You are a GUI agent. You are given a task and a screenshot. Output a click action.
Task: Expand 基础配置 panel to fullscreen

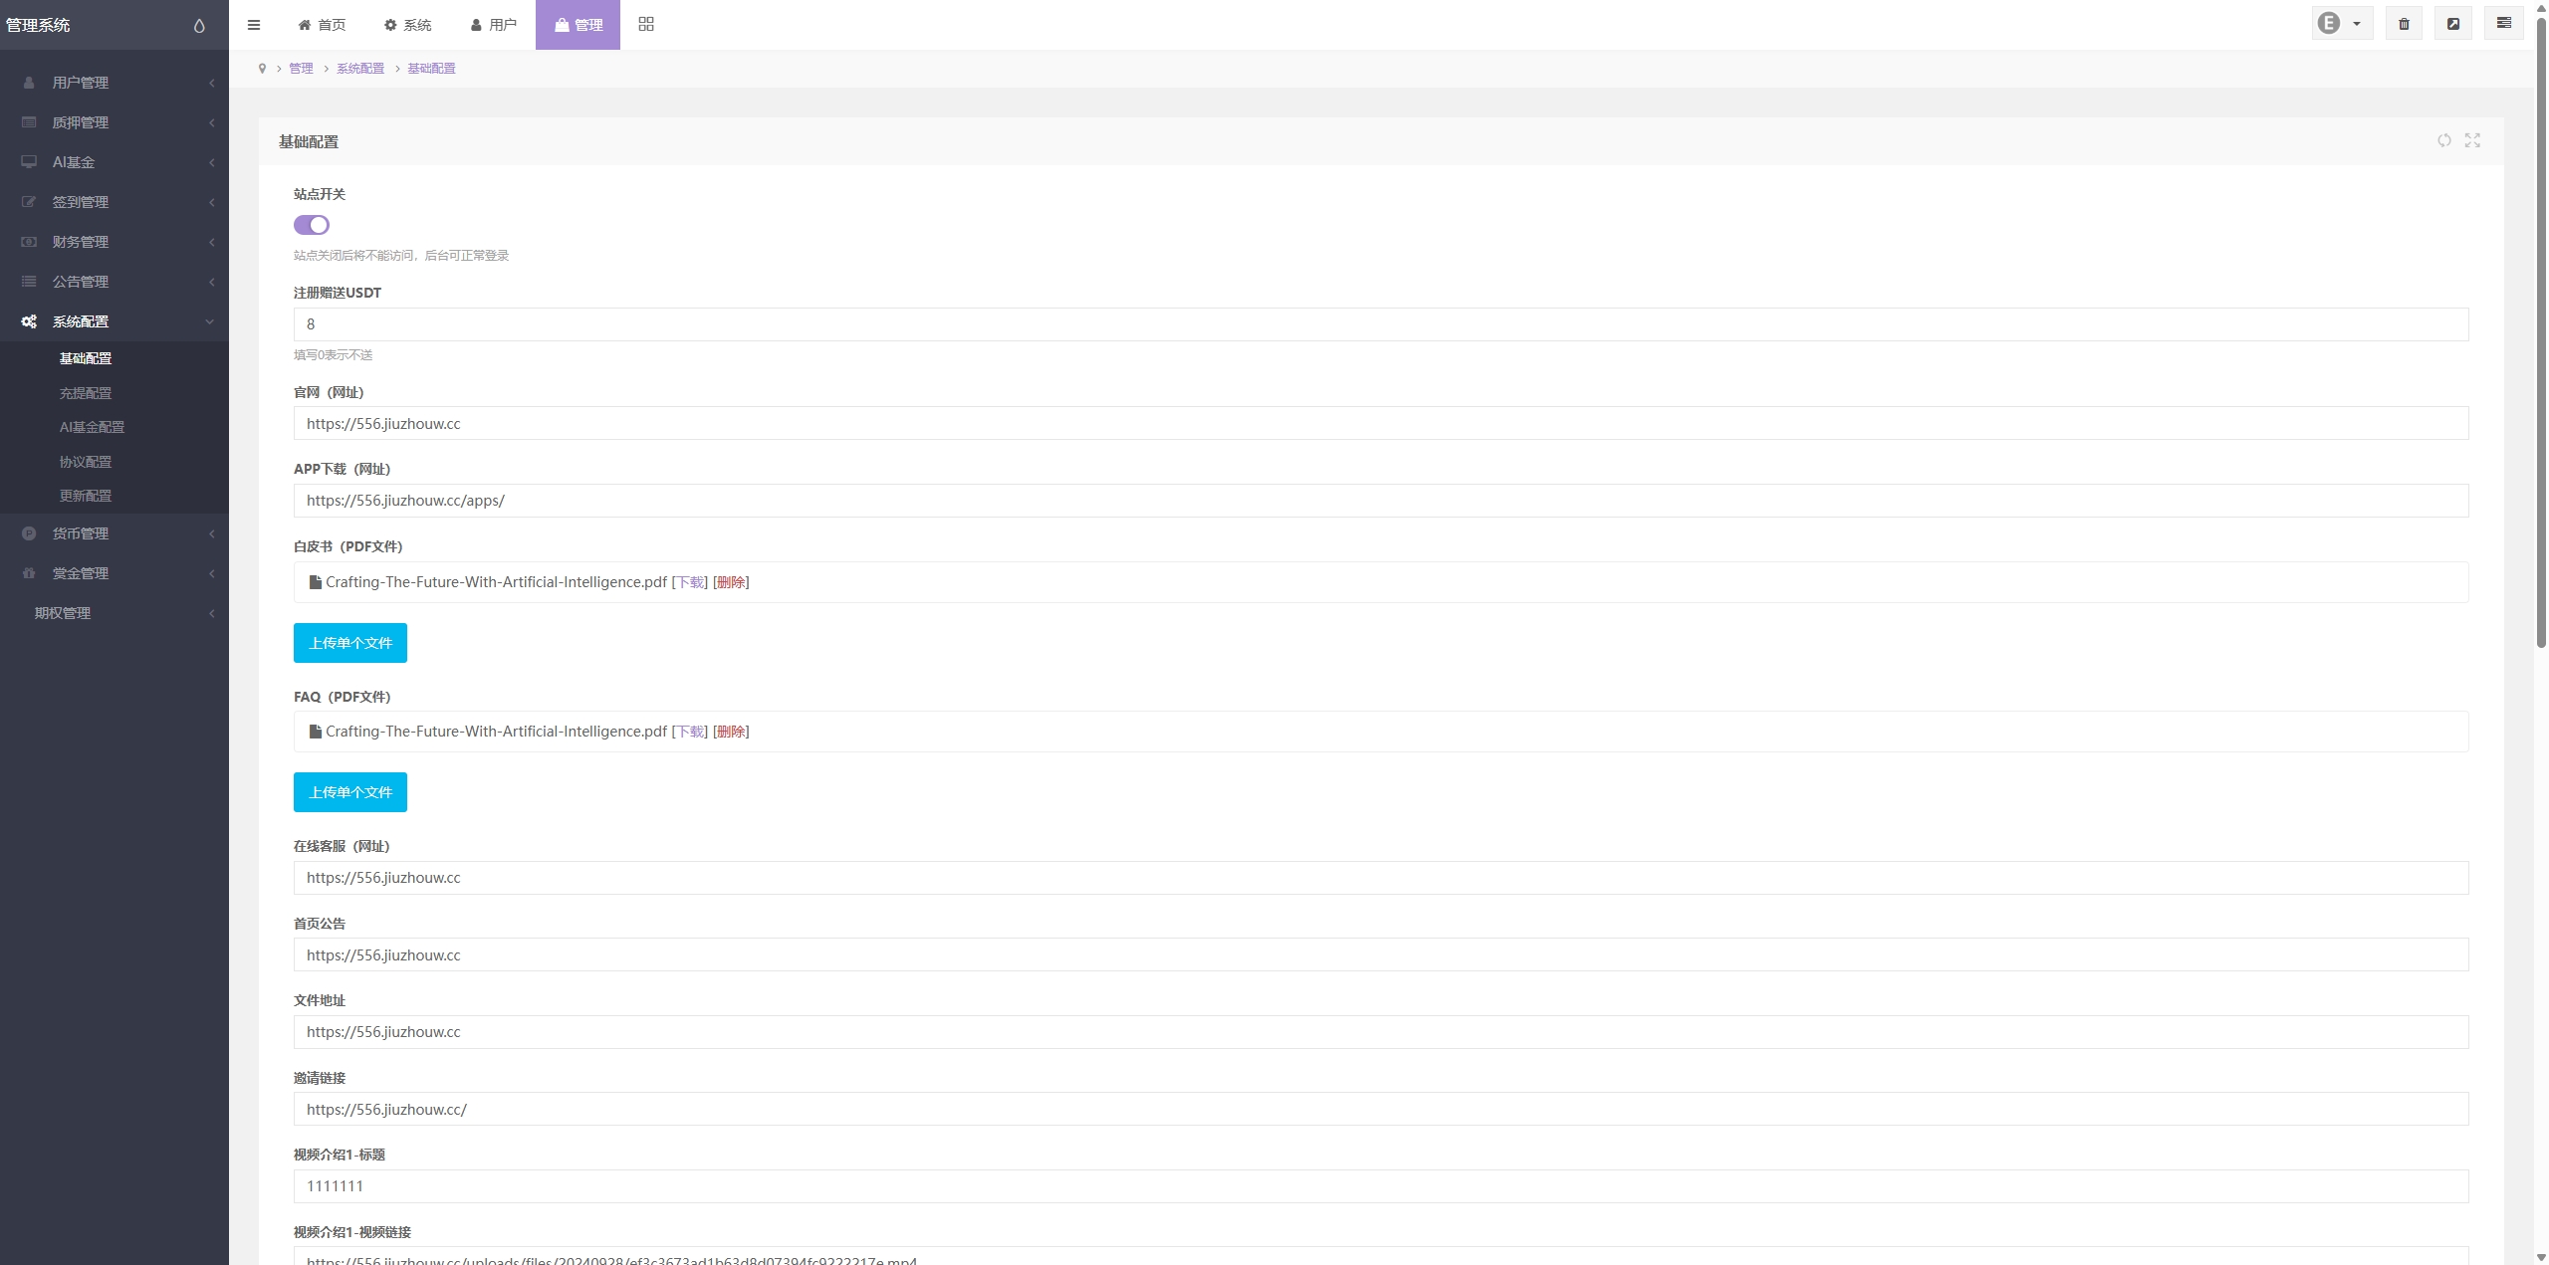(x=2472, y=140)
